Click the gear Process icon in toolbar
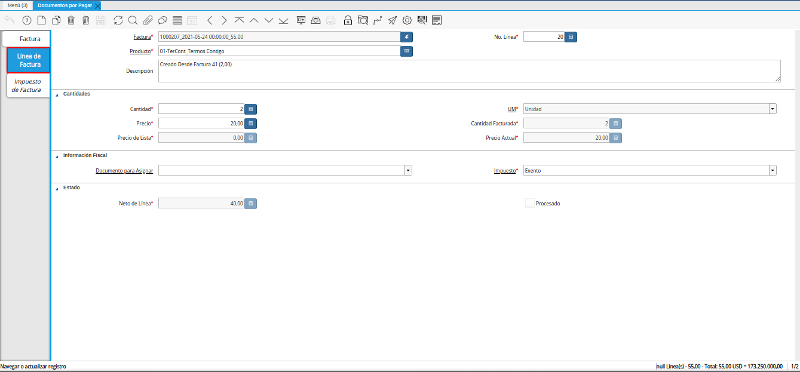This screenshot has height=372, width=800. click(x=407, y=20)
